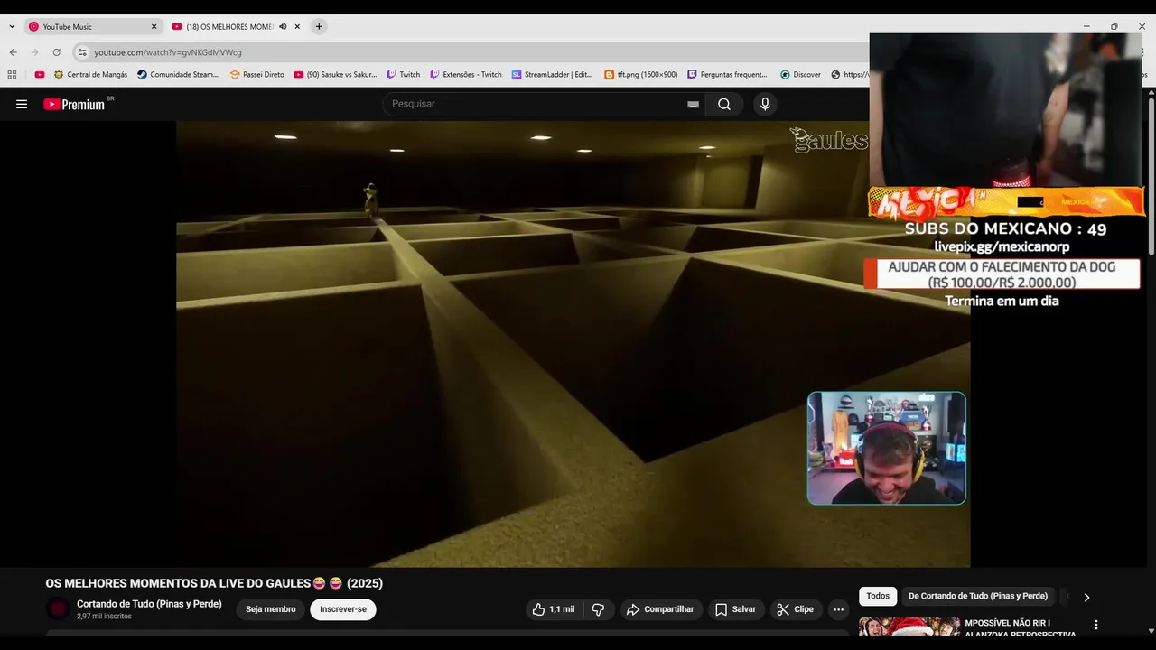Close the OS MELHORES MOMENTOS tab
The width and height of the screenshot is (1156, 650).
tap(297, 27)
